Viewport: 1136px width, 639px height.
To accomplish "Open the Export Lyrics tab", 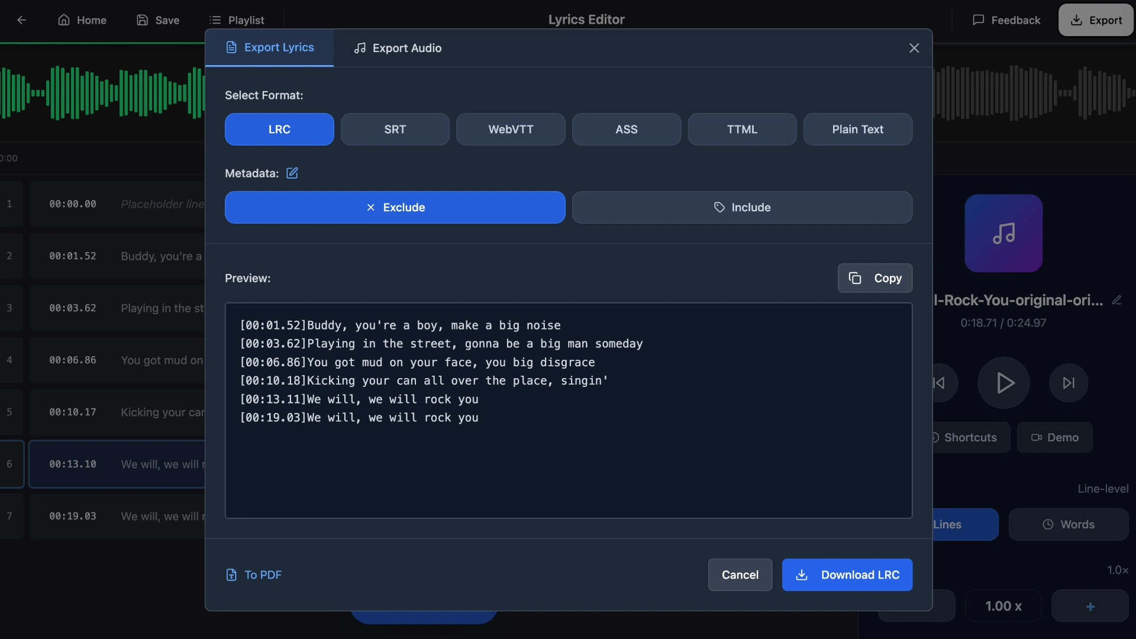I will click(x=269, y=48).
